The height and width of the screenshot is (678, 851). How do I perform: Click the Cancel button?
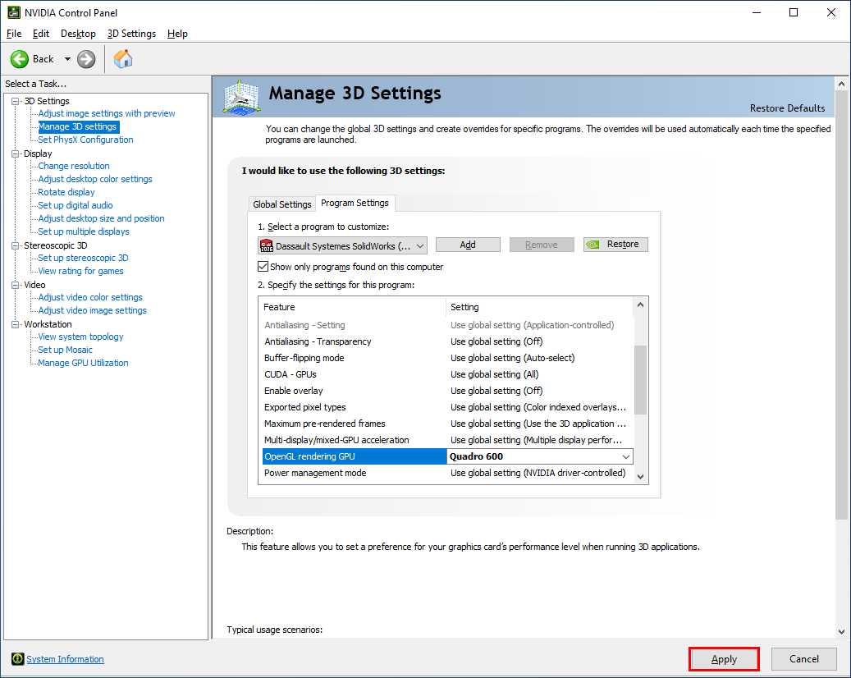[803, 659]
